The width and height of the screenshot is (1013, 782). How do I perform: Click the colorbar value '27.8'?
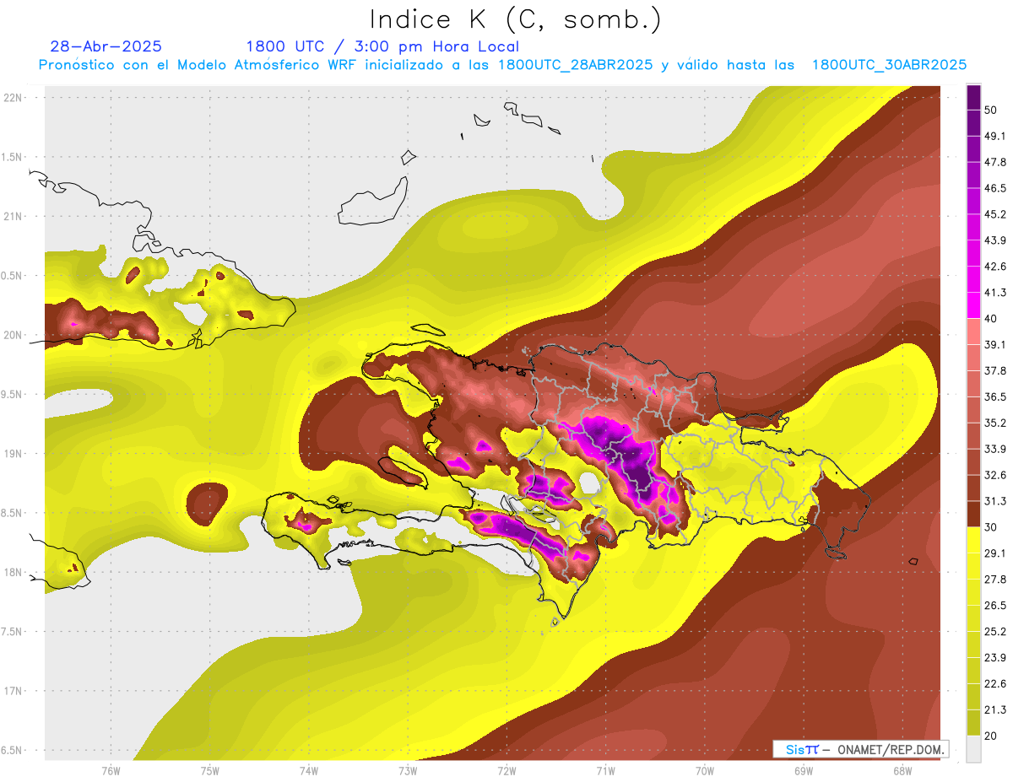(994, 580)
